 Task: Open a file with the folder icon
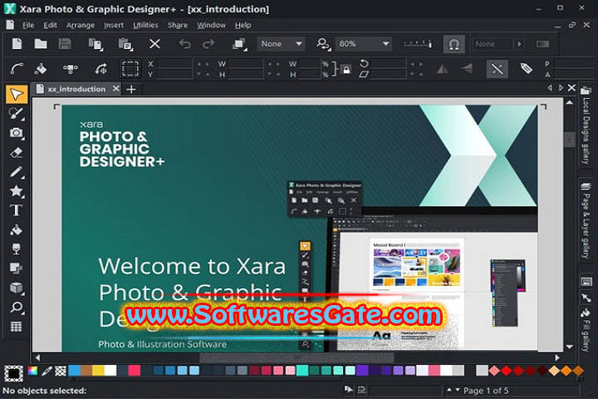(41, 44)
